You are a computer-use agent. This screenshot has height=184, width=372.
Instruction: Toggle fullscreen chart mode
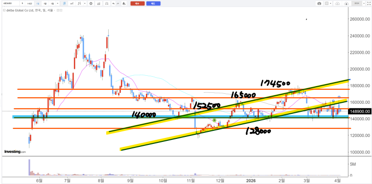[368, 4]
